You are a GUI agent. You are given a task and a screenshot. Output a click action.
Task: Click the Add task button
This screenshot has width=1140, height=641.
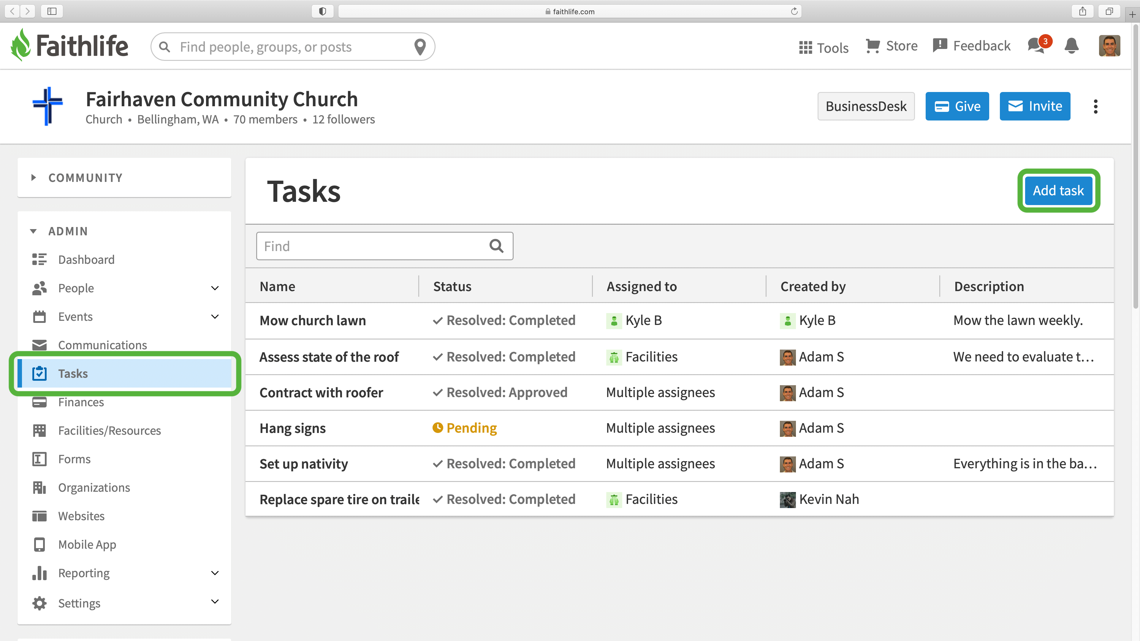(x=1058, y=191)
